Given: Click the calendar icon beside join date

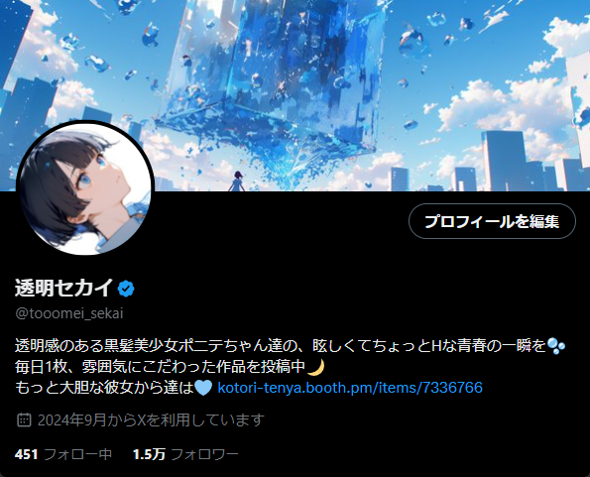Looking at the screenshot, I should coord(24,419).
